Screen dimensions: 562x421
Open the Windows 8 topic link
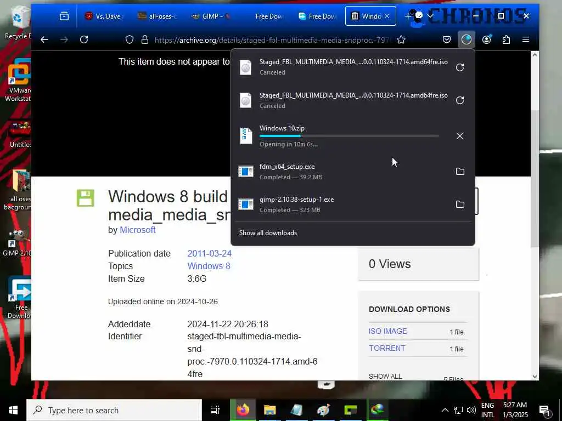point(209,266)
